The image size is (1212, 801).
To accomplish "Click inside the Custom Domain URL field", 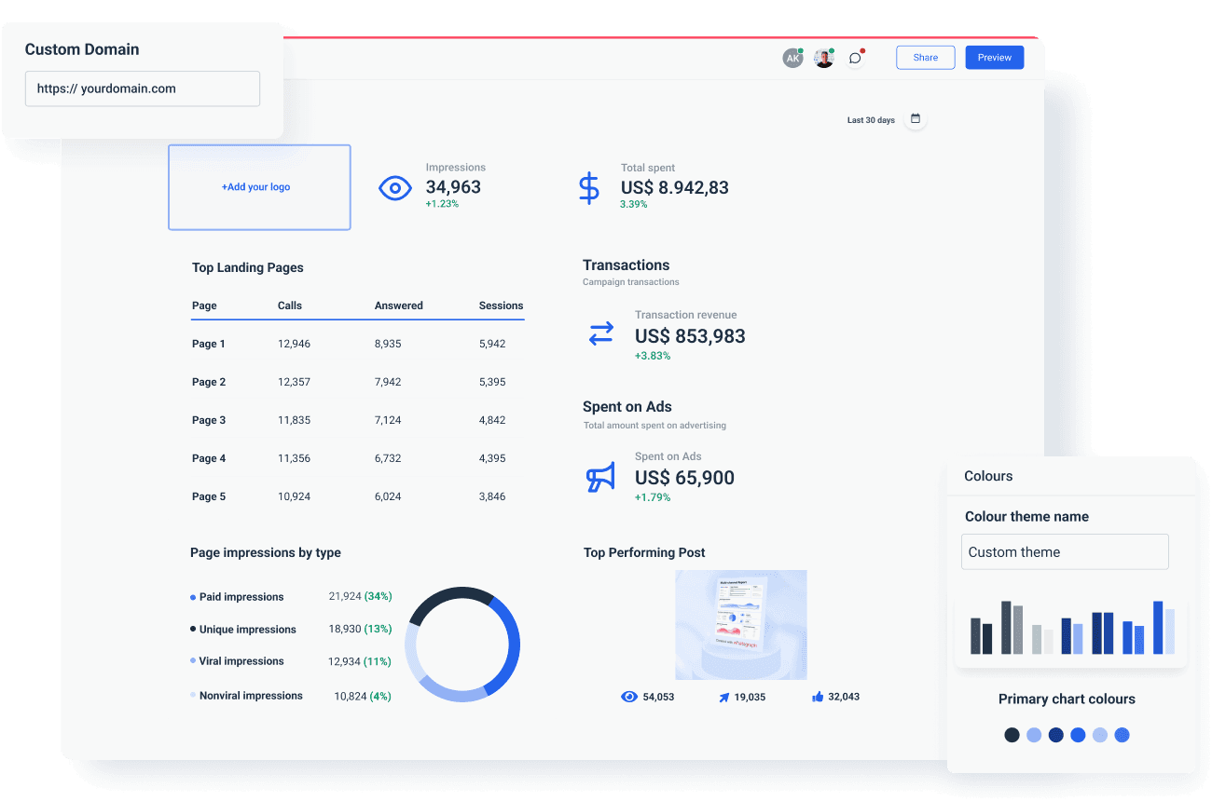I will [x=142, y=88].
